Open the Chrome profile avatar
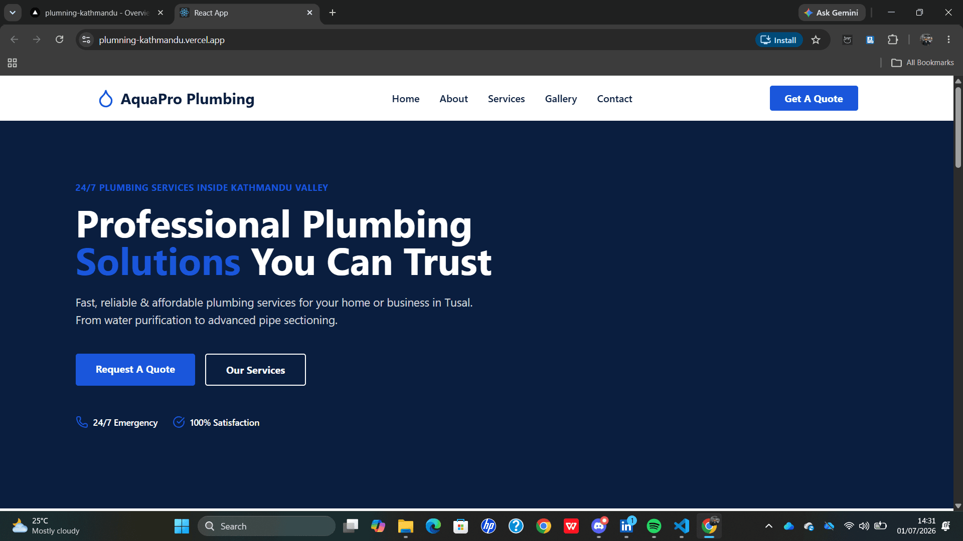Viewport: 963px width, 541px height. 926,40
